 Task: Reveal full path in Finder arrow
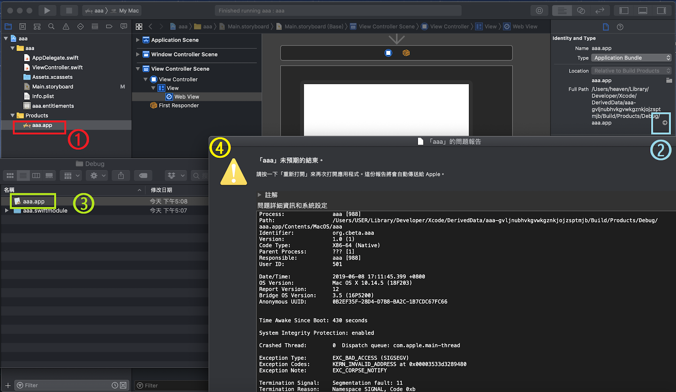click(665, 123)
